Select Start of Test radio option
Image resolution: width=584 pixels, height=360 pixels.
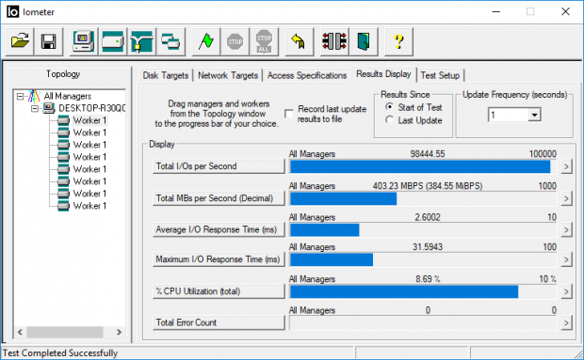[x=389, y=107]
